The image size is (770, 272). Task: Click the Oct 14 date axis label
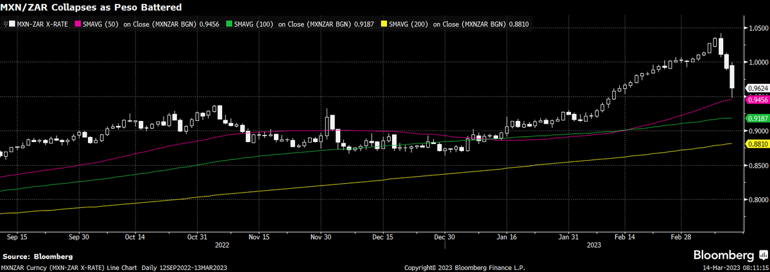[x=136, y=237]
